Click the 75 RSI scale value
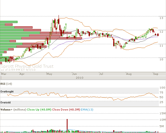Image resolution: width=166 pixels, height=133 pixels. click(161, 93)
